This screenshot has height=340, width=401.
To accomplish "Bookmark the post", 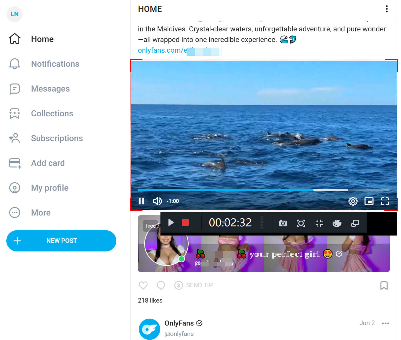I will pyautogui.click(x=384, y=285).
